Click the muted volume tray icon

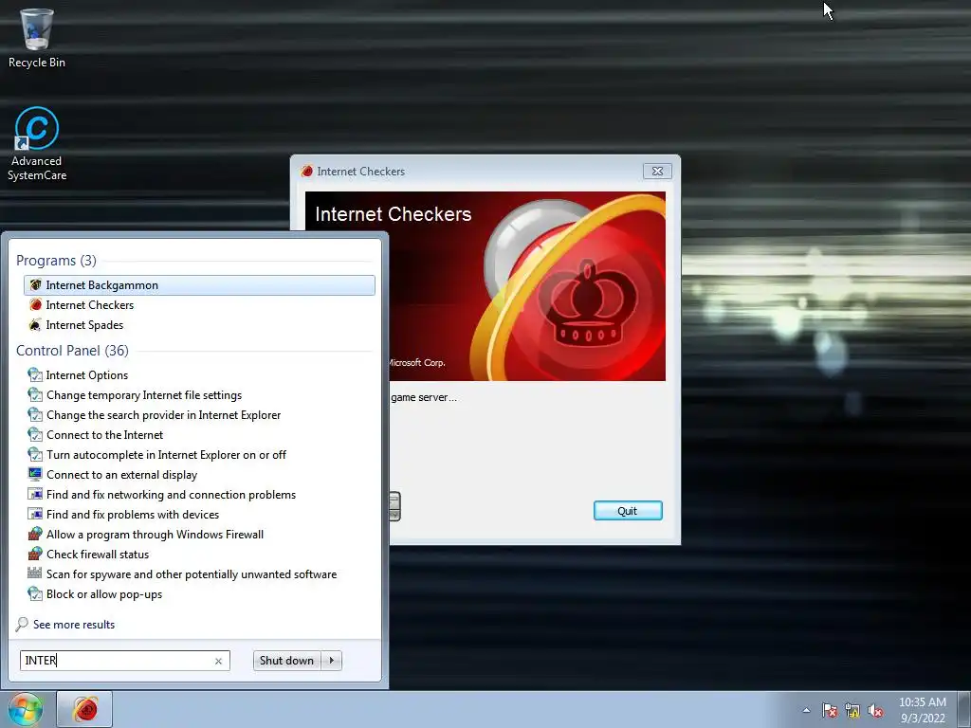[875, 710]
